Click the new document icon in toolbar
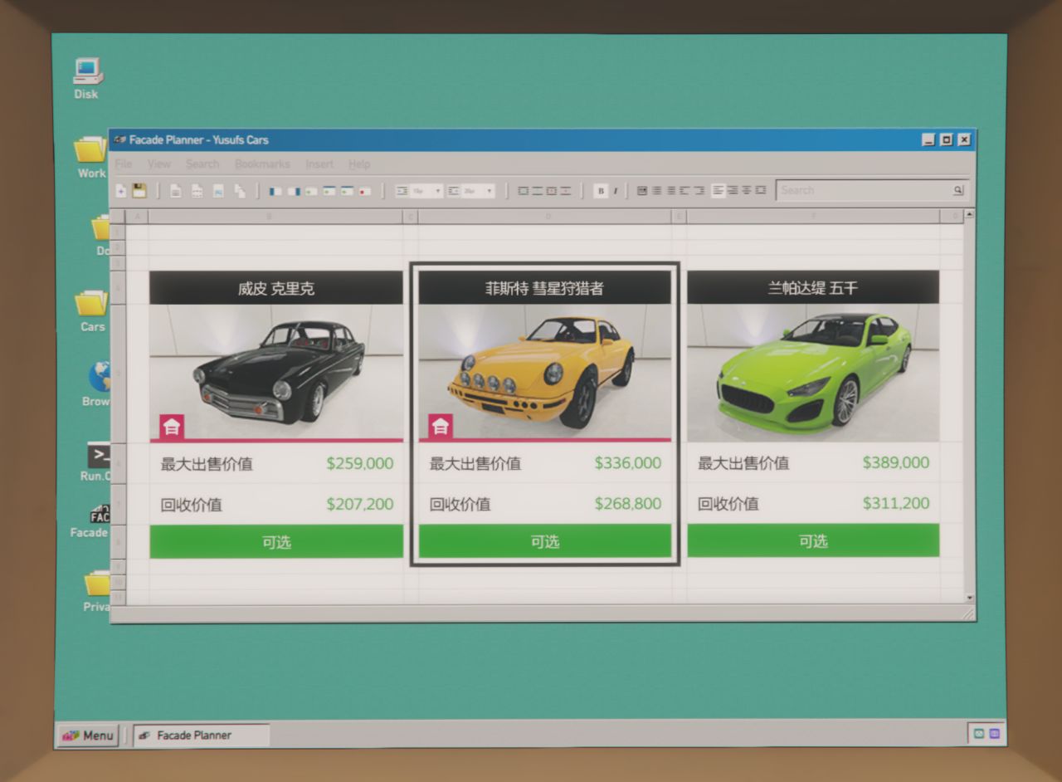The width and height of the screenshot is (1062, 782). 121,191
